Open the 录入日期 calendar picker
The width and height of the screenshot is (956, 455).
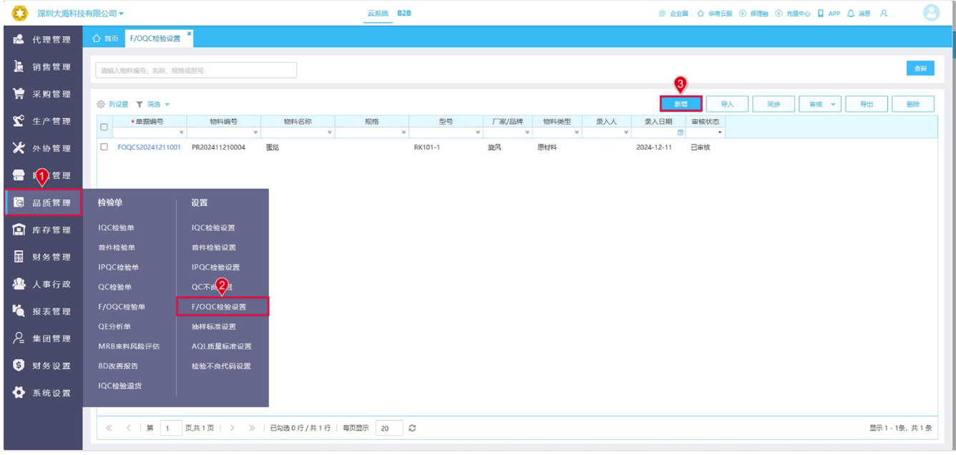[x=681, y=133]
